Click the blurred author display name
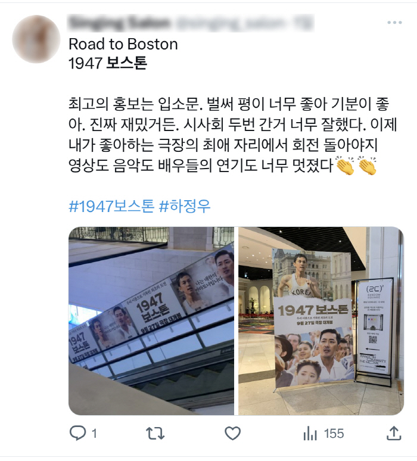This screenshot has height=461, width=417. (x=119, y=23)
